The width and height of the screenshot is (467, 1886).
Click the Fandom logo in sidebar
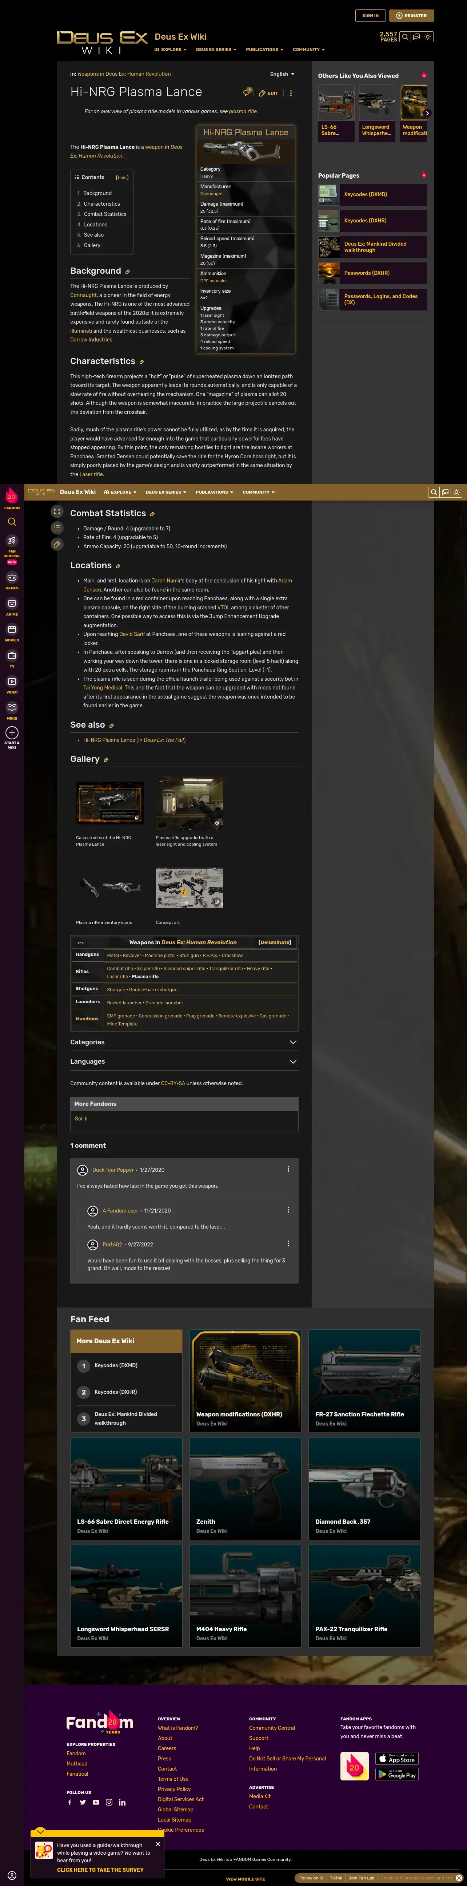pos(12,498)
